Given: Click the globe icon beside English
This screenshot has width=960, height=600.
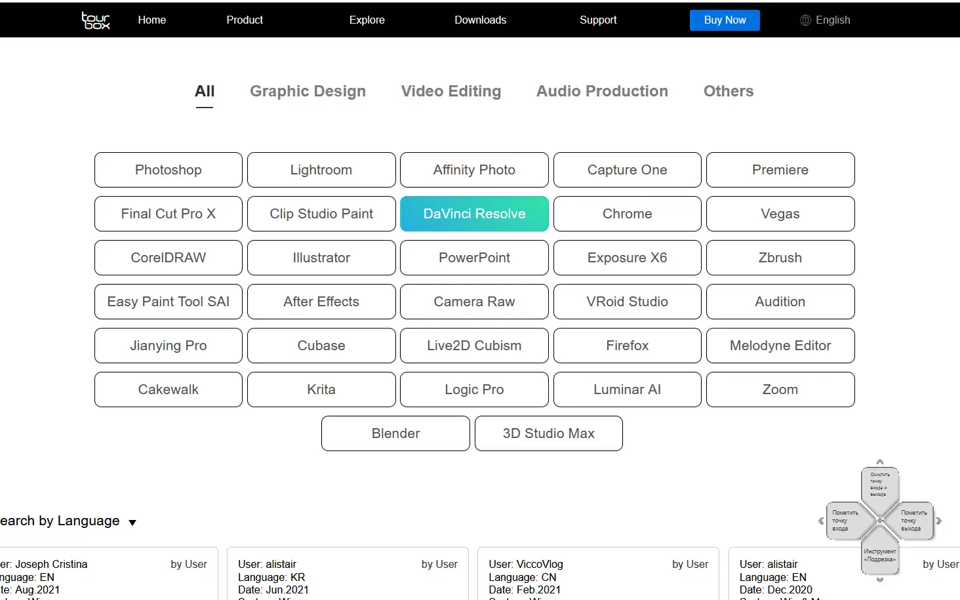Looking at the screenshot, I should point(805,20).
